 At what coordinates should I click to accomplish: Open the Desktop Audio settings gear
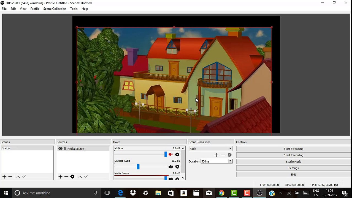(177, 167)
